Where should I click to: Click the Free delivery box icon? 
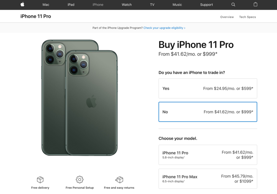[40, 180]
